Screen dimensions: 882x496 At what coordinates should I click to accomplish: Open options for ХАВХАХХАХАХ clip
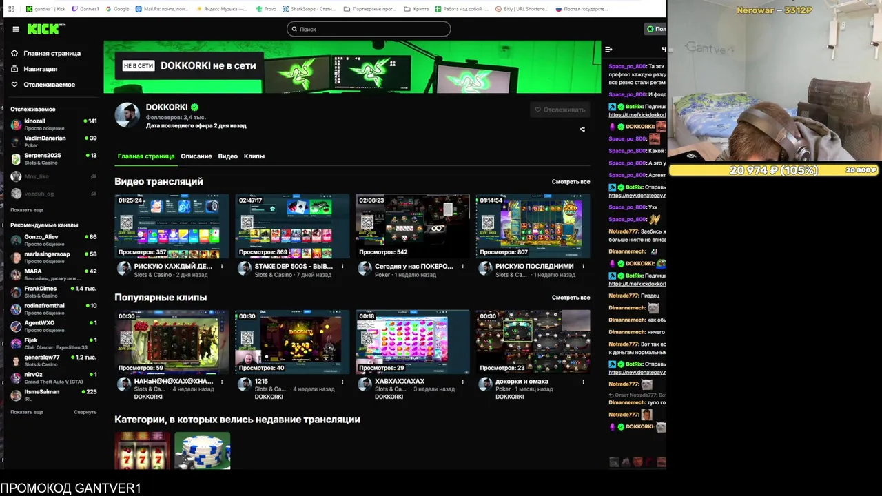click(x=462, y=381)
